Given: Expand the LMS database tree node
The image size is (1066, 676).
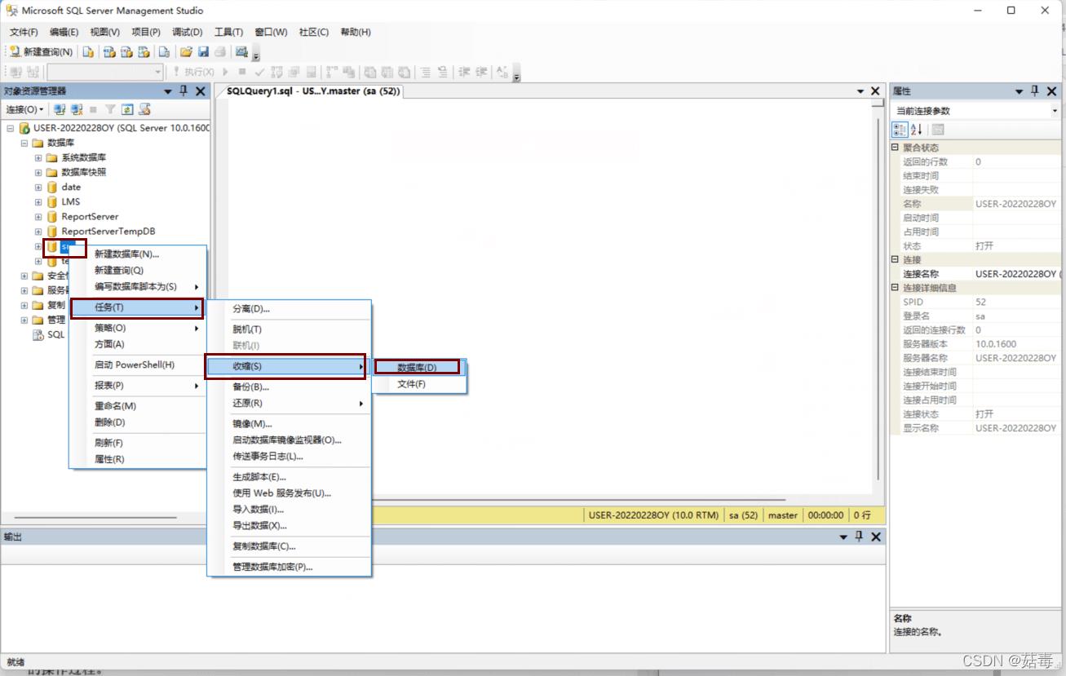Looking at the screenshot, I should (38, 202).
